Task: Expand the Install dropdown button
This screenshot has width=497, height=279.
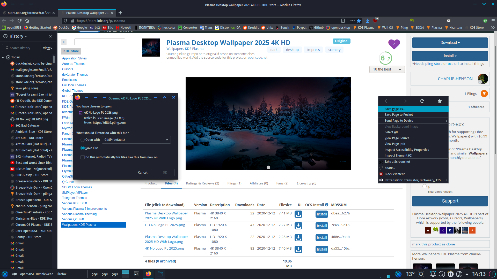Action: click(450, 56)
